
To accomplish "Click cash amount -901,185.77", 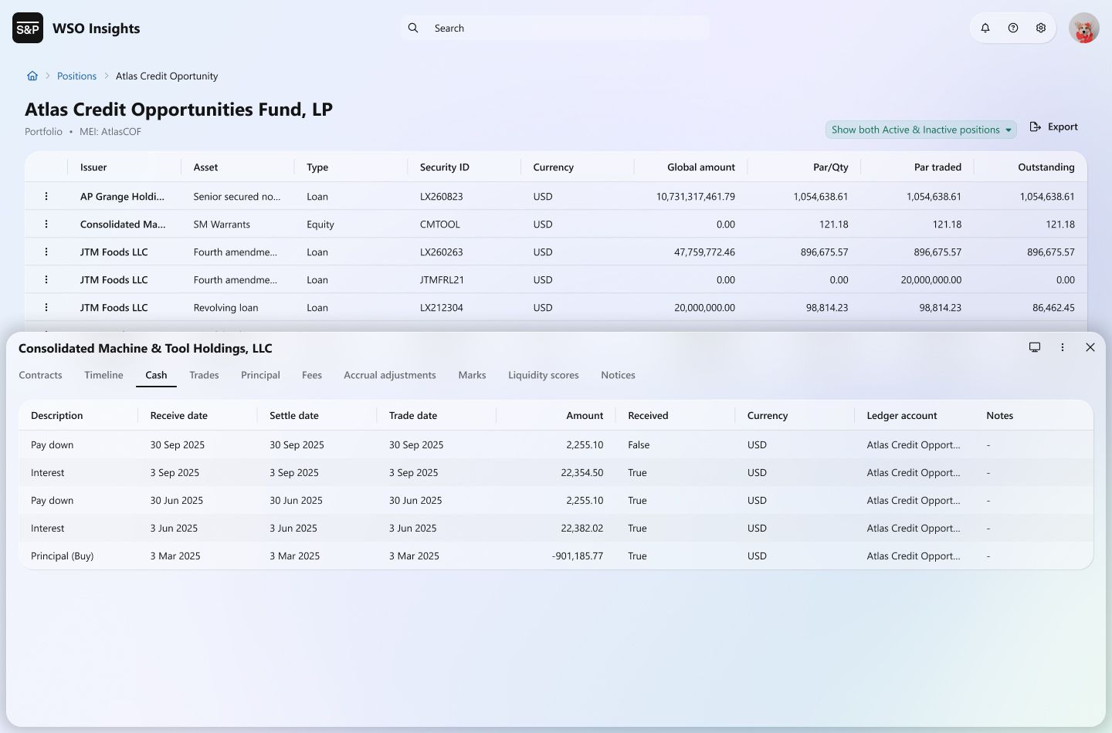I will click(578, 556).
